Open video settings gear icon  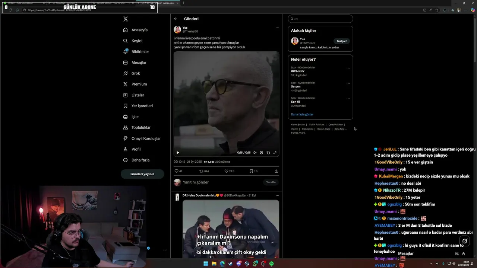tap(261, 153)
